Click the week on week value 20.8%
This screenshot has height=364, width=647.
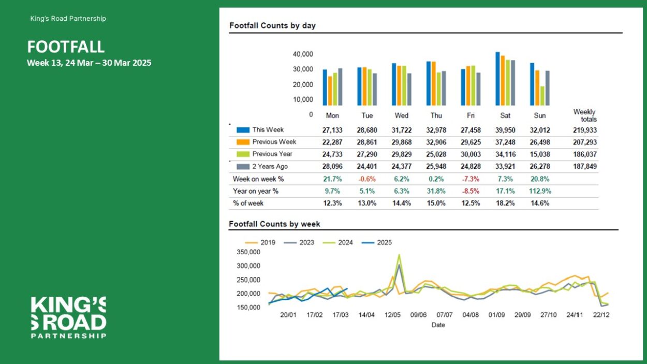540,179
